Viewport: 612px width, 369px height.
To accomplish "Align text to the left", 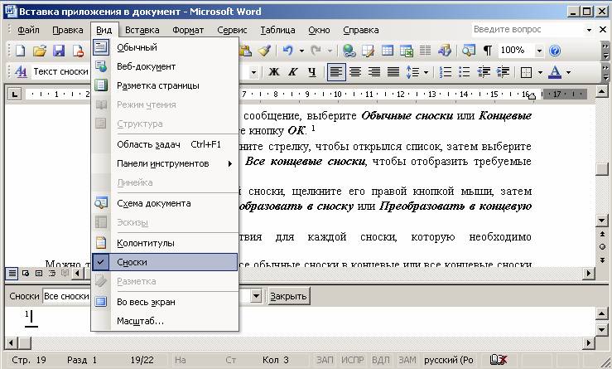I will (x=336, y=72).
